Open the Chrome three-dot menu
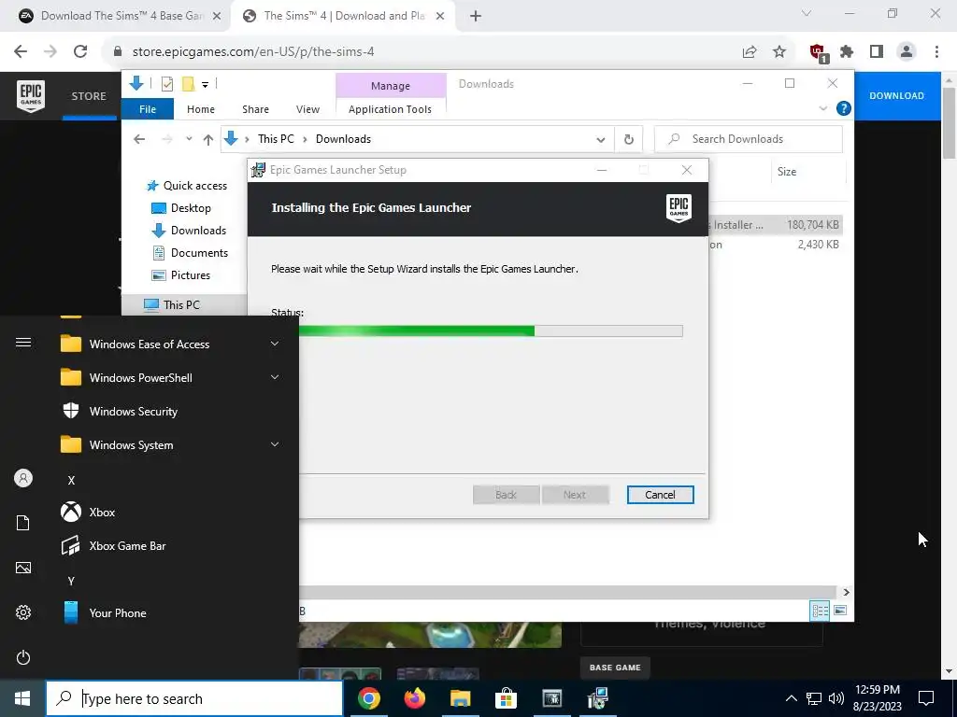The image size is (957, 717). point(936,52)
